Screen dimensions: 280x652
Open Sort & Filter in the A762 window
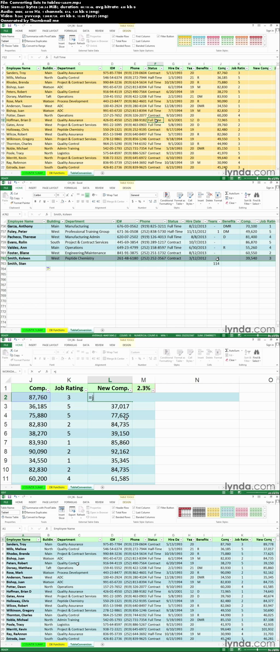click(247, 198)
